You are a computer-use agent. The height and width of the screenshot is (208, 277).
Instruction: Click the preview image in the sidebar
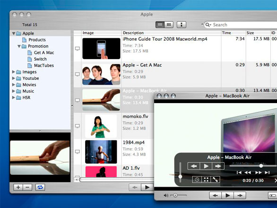pyautogui.click(x=40, y=157)
